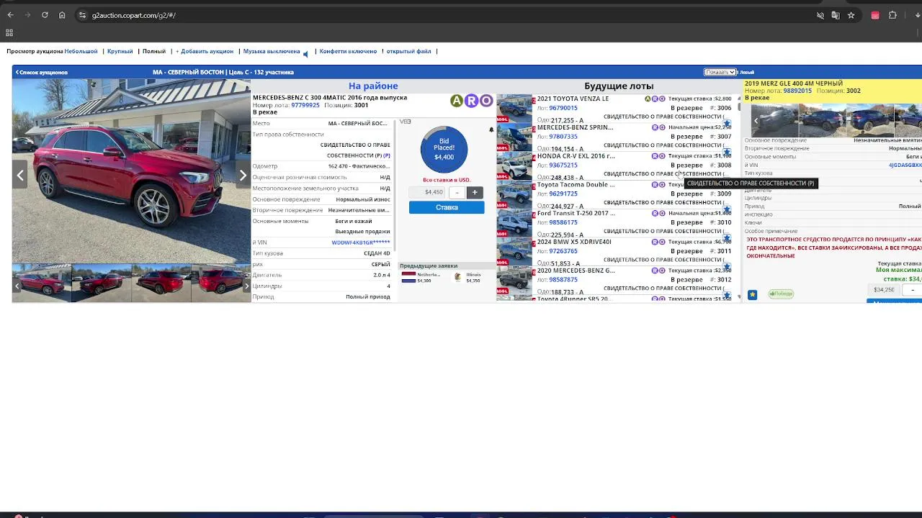Open browser extensions puzzle icon

(x=892, y=15)
